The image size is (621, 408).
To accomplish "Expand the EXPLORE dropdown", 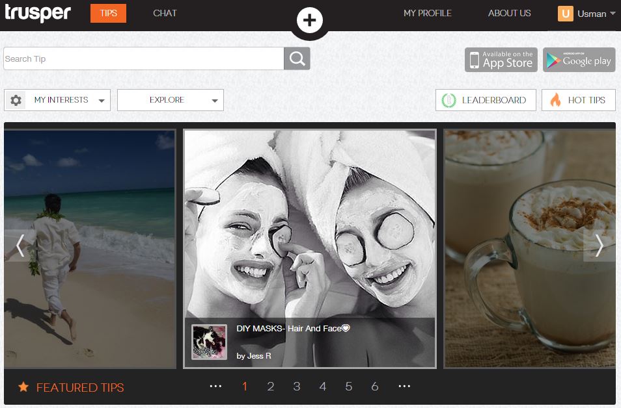I will [171, 100].
